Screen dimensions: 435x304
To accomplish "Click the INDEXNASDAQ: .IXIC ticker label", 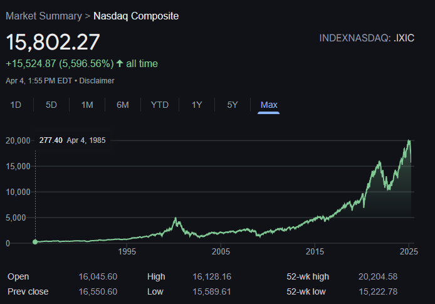I will (x=367, y=38).
